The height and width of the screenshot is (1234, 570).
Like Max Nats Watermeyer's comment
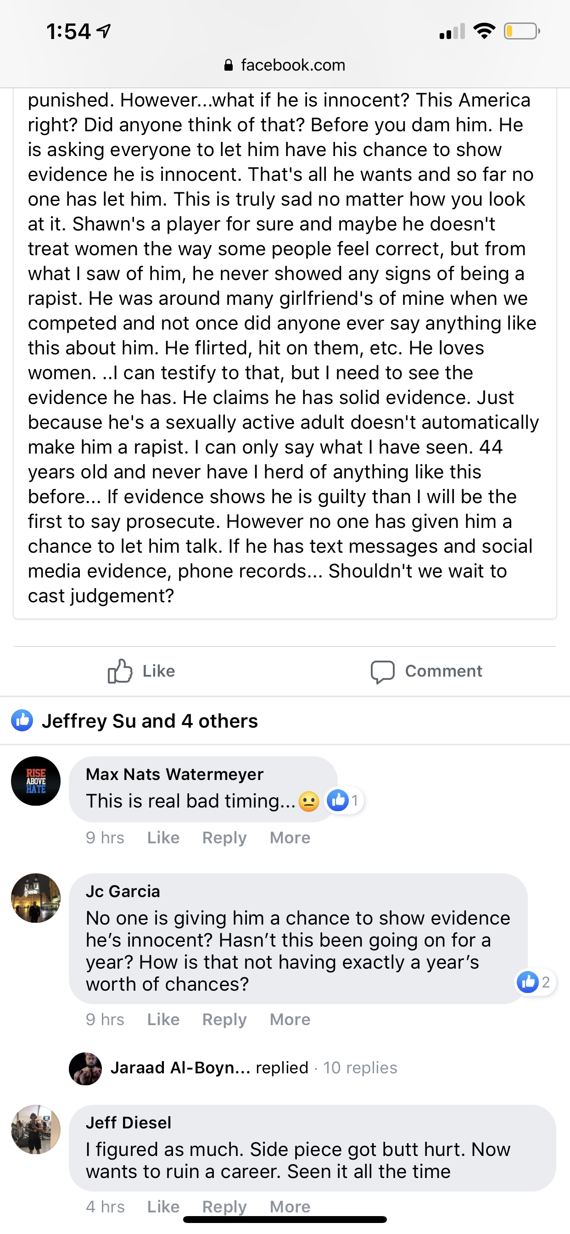click(163, 837)
